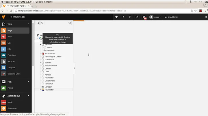Screen dimensions: 208x116
Task: Open the View module
Action: pos(15,37)
